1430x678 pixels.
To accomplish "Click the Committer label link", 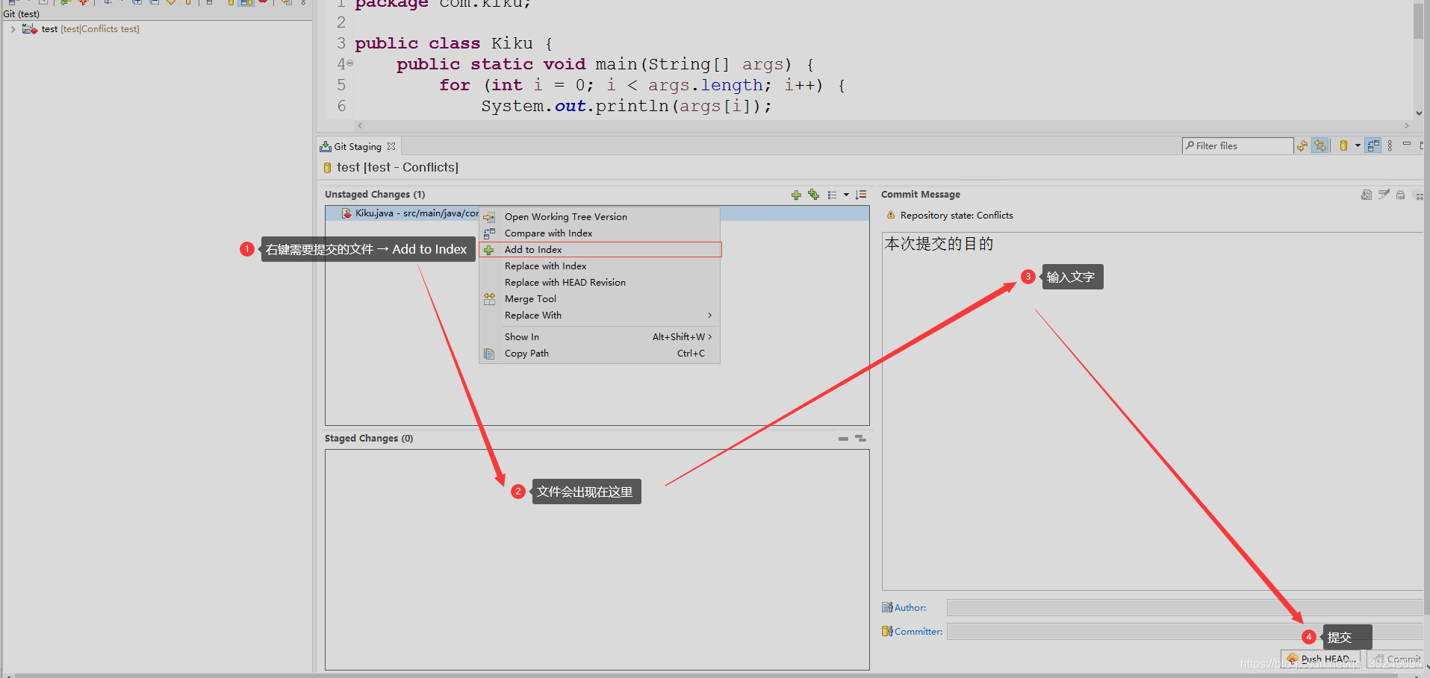I will click(918, 632).
